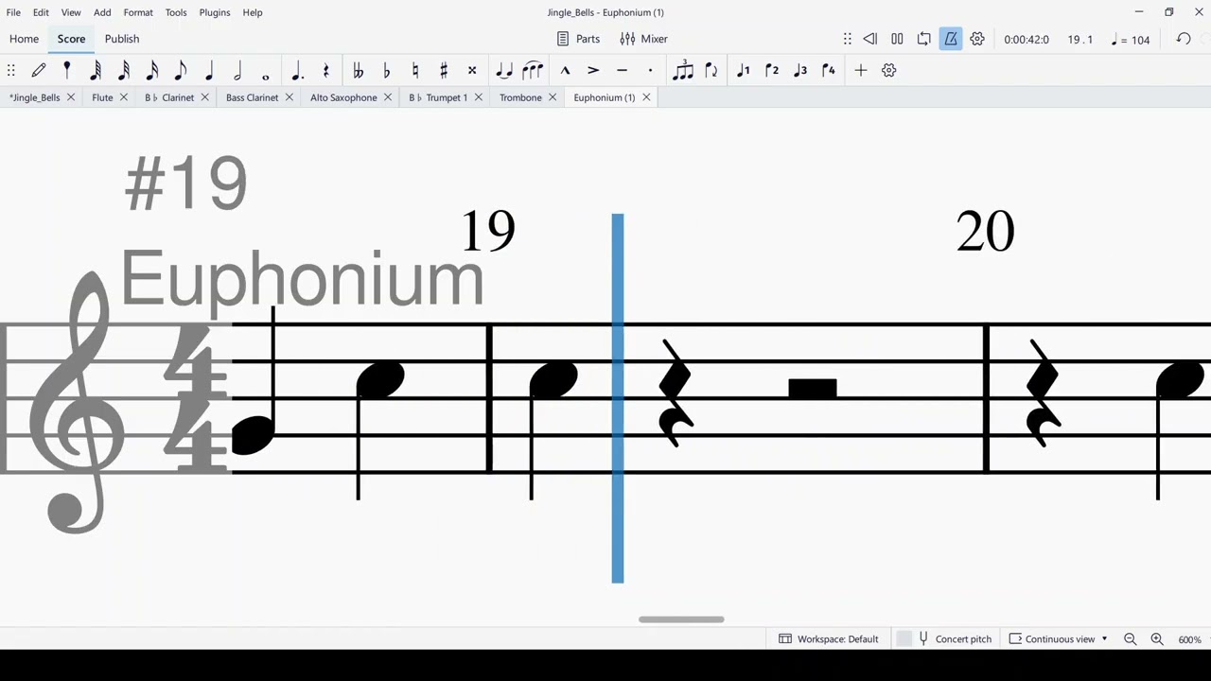Viewport: 1211px width, 681px height.
Task: Select voice 4
Action: point(829,70)
